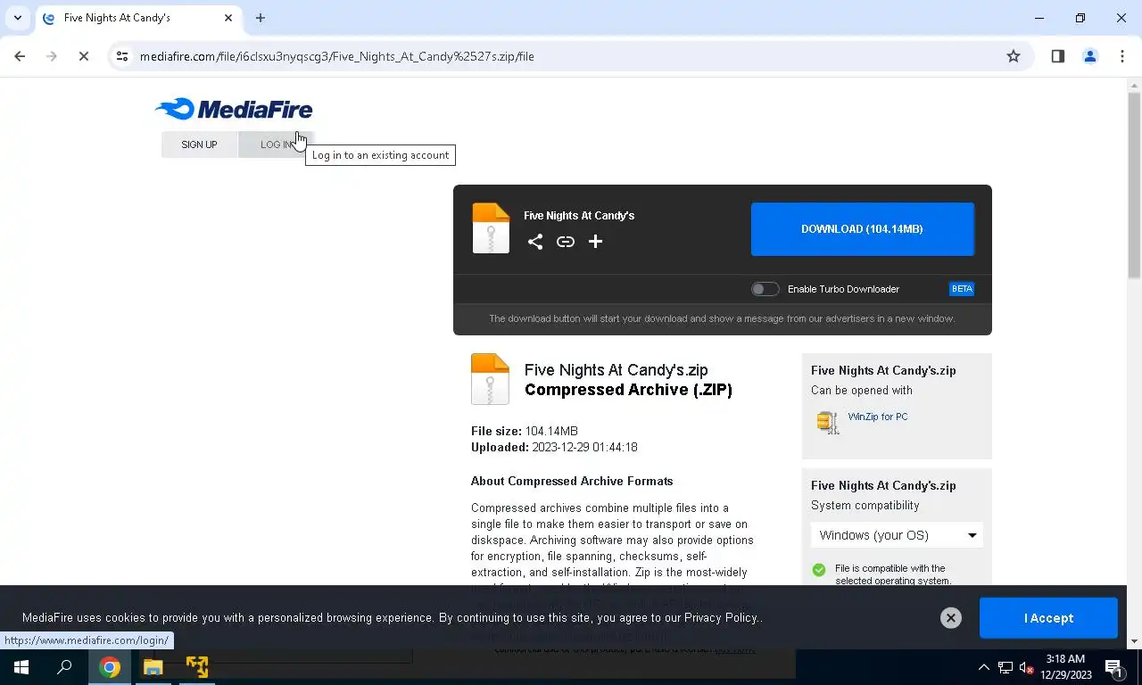Dismiss cookie banner with X icon
1142x685 pixels.
point(951,618)
